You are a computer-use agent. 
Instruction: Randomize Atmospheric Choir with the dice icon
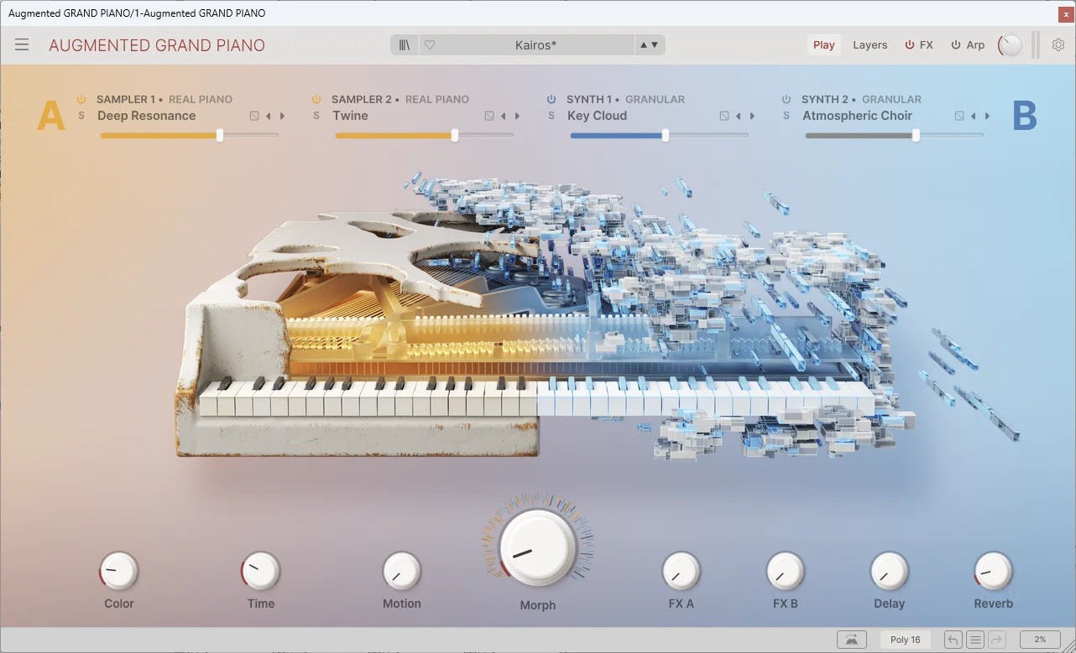point(959,116)
